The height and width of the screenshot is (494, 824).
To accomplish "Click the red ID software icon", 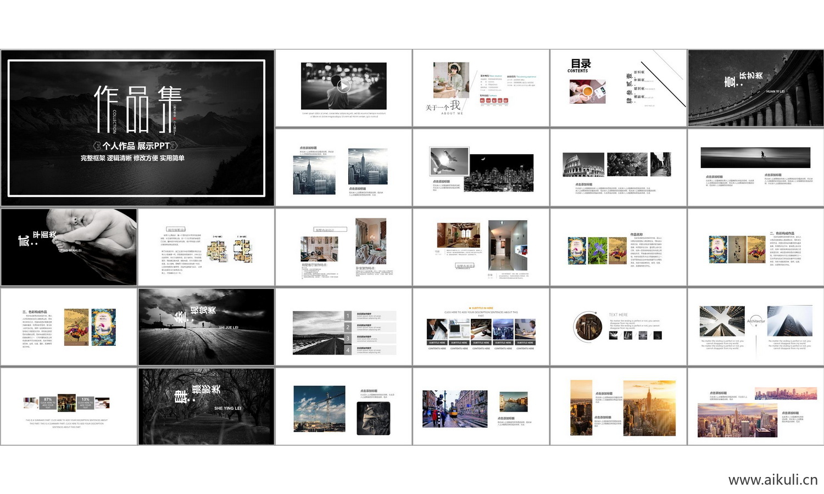I will pos(506,100).
